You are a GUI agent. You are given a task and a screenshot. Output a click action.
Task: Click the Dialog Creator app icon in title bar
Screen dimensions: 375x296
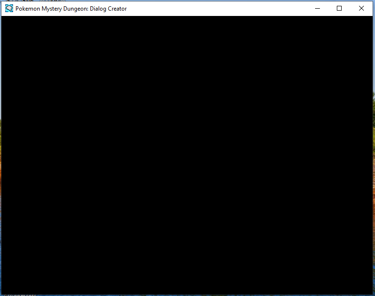click(9, 9)
